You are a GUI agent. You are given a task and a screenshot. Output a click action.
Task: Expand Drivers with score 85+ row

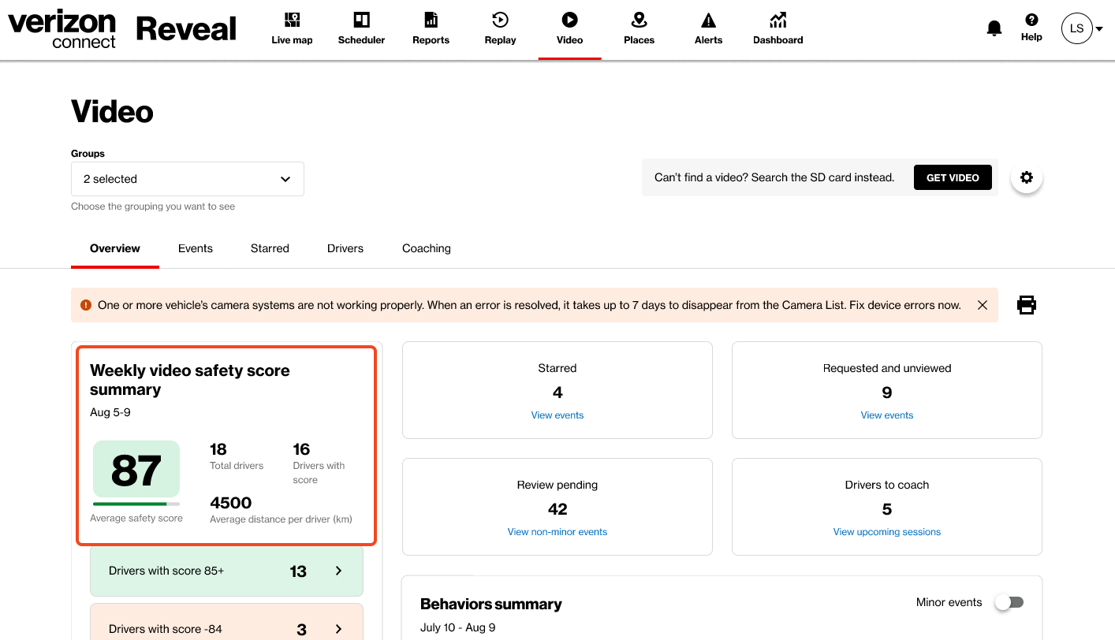227,571
